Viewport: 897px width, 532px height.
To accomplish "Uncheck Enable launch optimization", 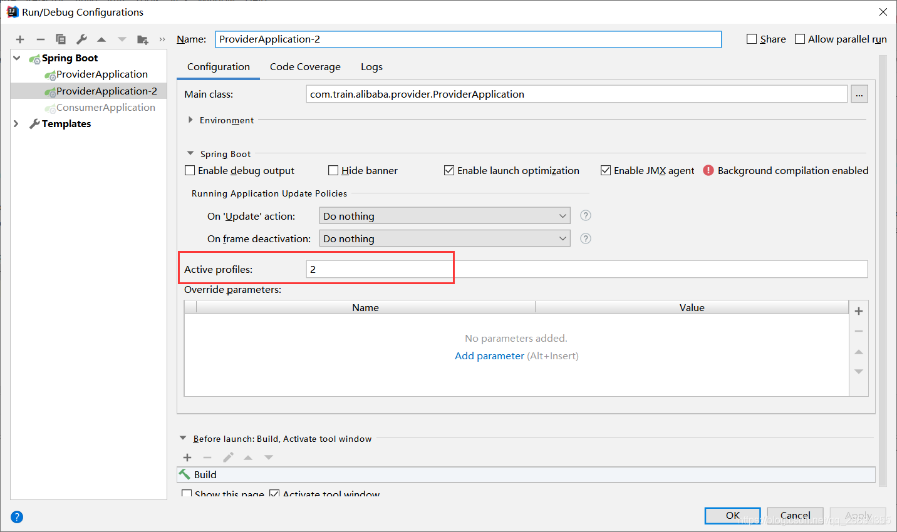I will 449,170.
